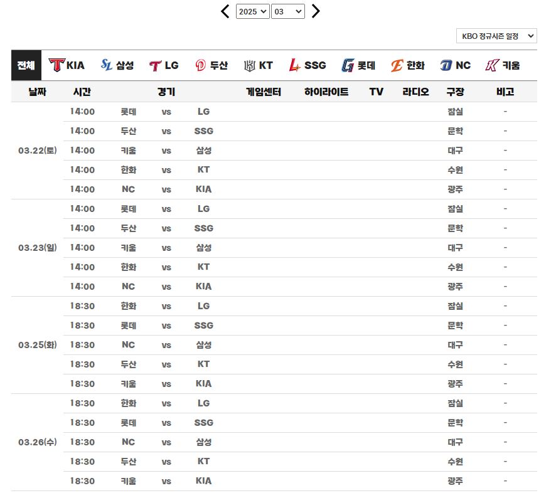Click 한화 in 03.25 한화 vs LG row
The width and height of the screenshot is (551, 493).
tap(128, 306)
